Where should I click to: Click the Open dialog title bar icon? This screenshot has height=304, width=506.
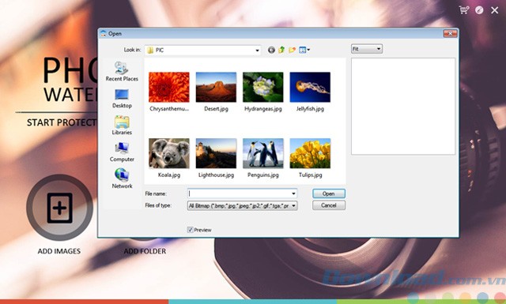(x=104, y=33)
